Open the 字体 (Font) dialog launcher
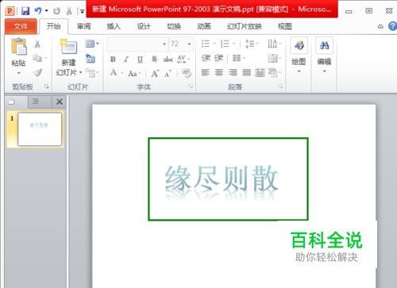 point(191,86)
